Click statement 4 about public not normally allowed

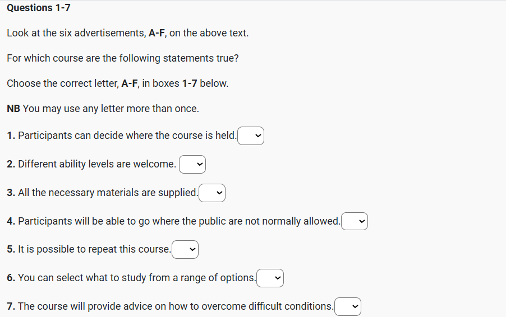(174, 221)
